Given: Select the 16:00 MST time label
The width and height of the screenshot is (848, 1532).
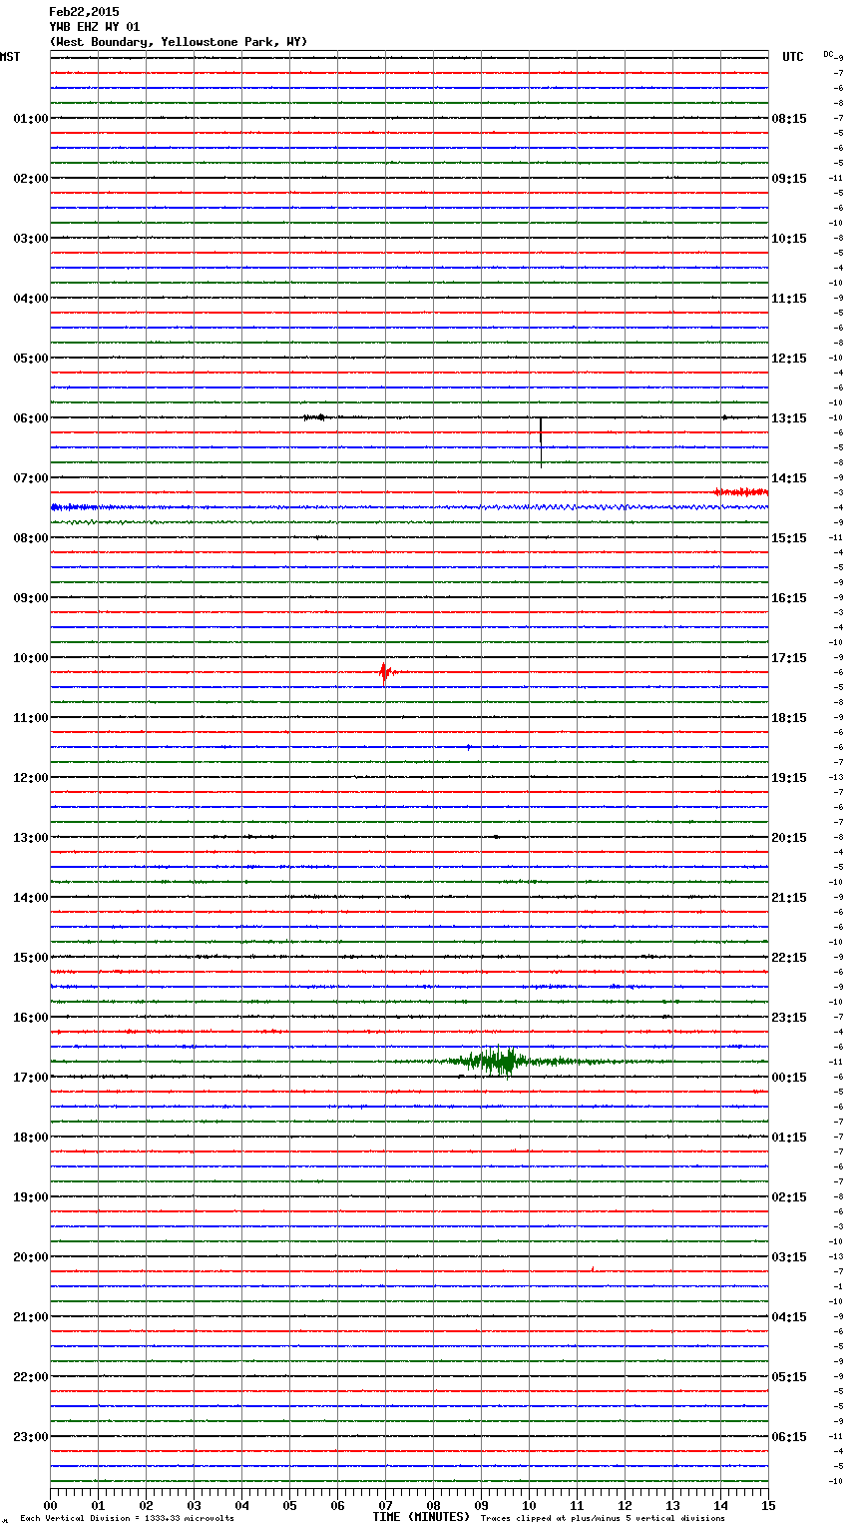Looking at the screenshot, I should tap(31, 1018).
